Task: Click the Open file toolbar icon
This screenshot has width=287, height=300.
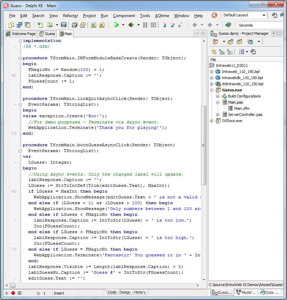Action: pyautogui.click(x=49, y=25)
